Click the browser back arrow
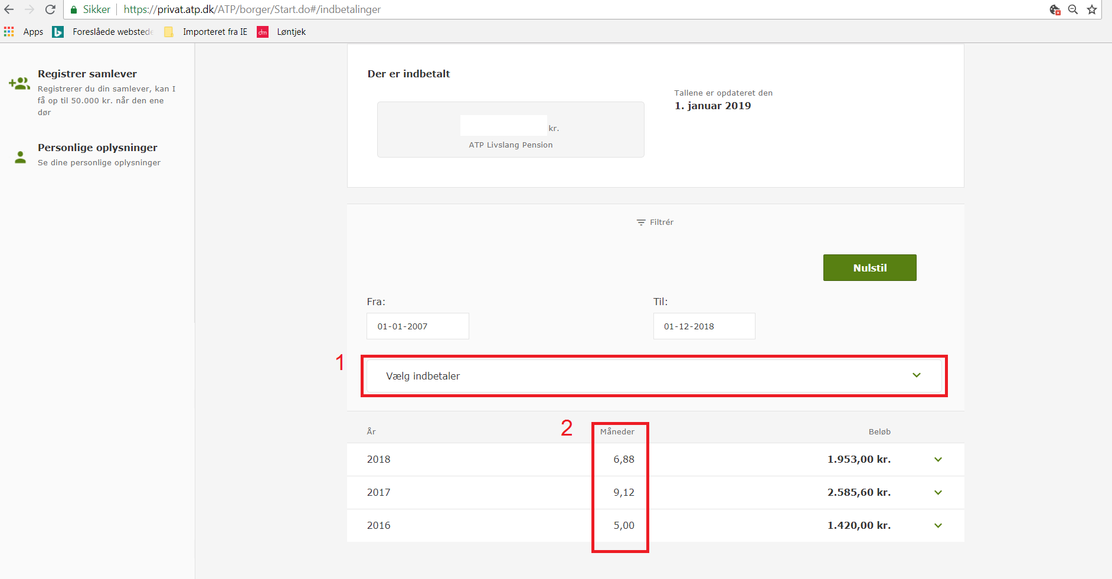The image size is (1112, 579). [x=9, y=9]
